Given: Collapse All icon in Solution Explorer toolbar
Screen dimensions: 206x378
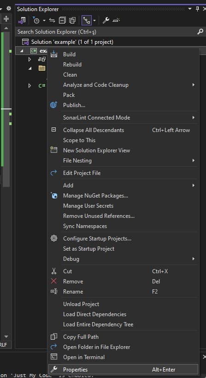Looking at the screenshot, I should click(62, 20).
